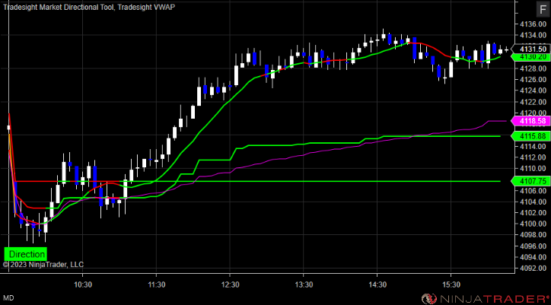Image resolution: width=551 pixels, height=305 pixels.
Task: Click the 4092.00 price axis label
Action: [x=533, y=268]
